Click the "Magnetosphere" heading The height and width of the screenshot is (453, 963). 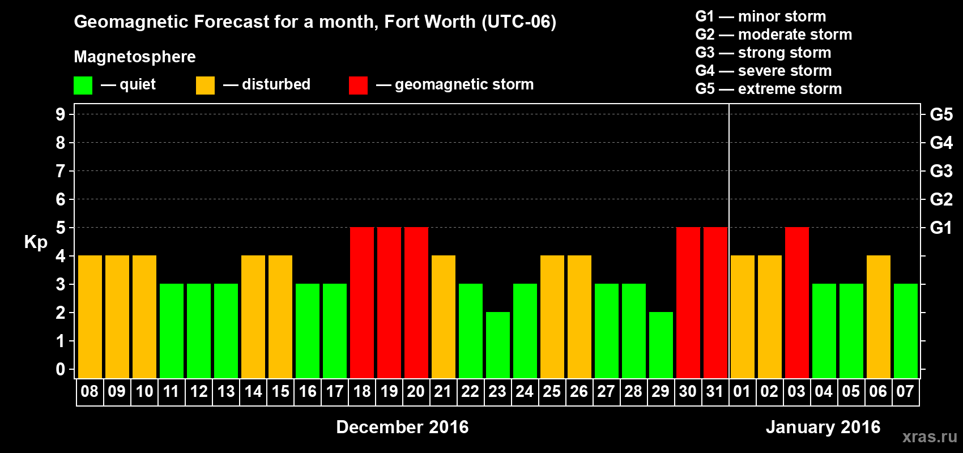[x=135, y=57]
